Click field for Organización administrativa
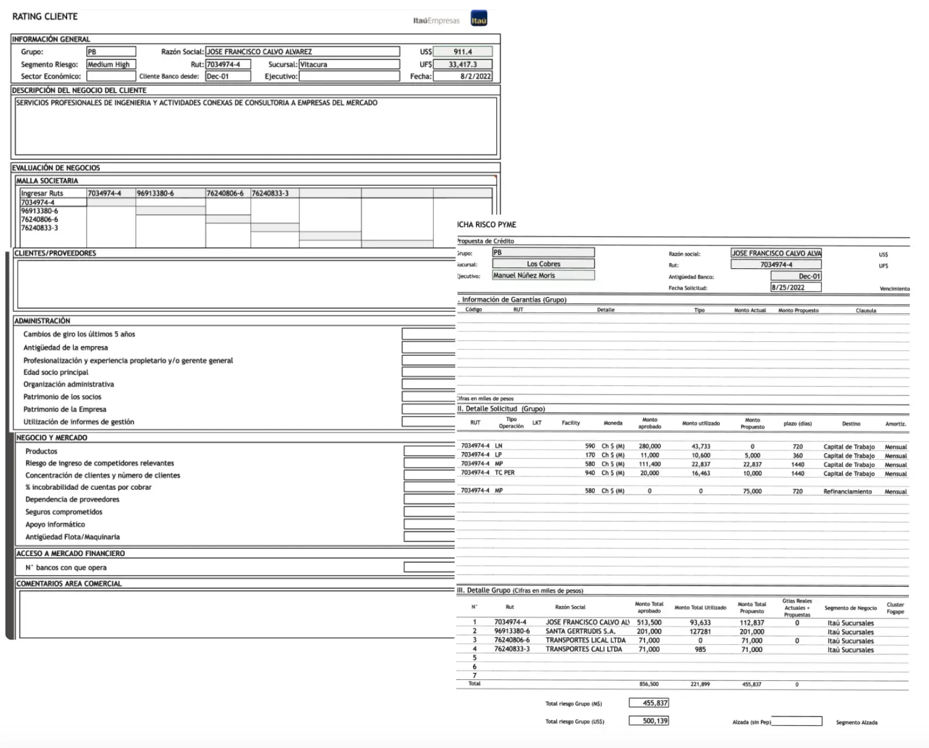The width and height of the screenshot is (929, 748). (429, 384)
